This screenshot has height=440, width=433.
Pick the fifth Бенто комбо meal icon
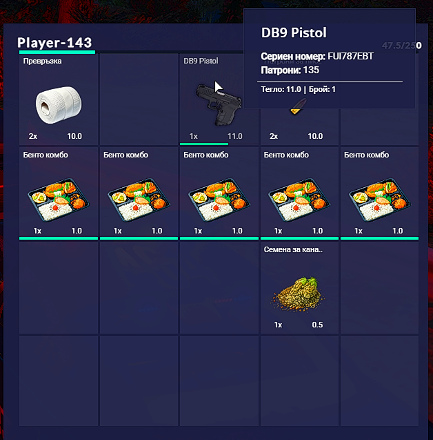[x=379, y=200]
